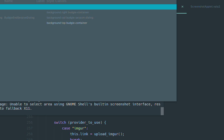Image resolution: width=224 pixels, height=140 pixels.
Task: Sort by the Label column header
Action: pos(40,1)
